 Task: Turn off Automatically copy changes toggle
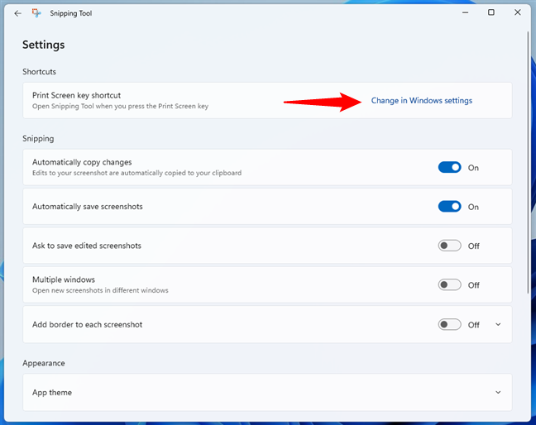pyautogui.click(x=449, y=167)
